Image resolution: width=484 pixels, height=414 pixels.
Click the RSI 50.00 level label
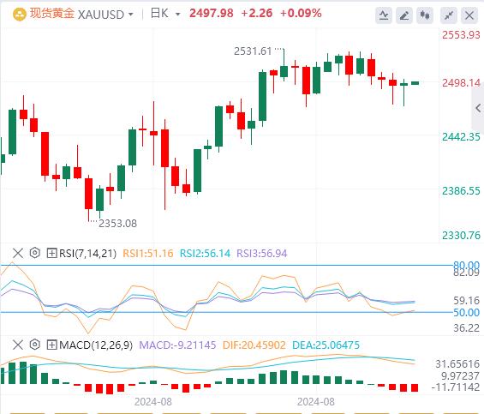pyautogui.click(x=466, y=312)
